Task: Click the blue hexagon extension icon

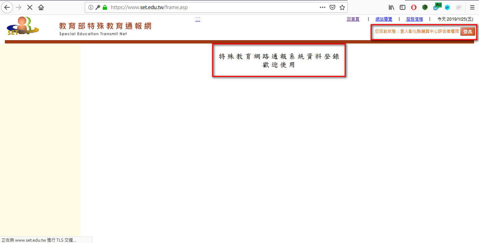Action: click(447, 7)
